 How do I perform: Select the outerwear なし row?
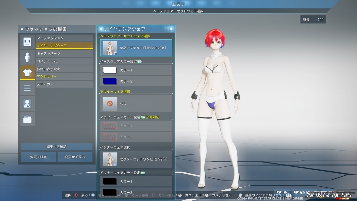tap(136, 103)
